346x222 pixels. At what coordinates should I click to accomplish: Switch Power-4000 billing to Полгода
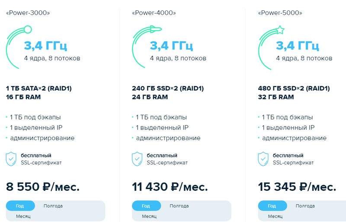click(179, 206)
